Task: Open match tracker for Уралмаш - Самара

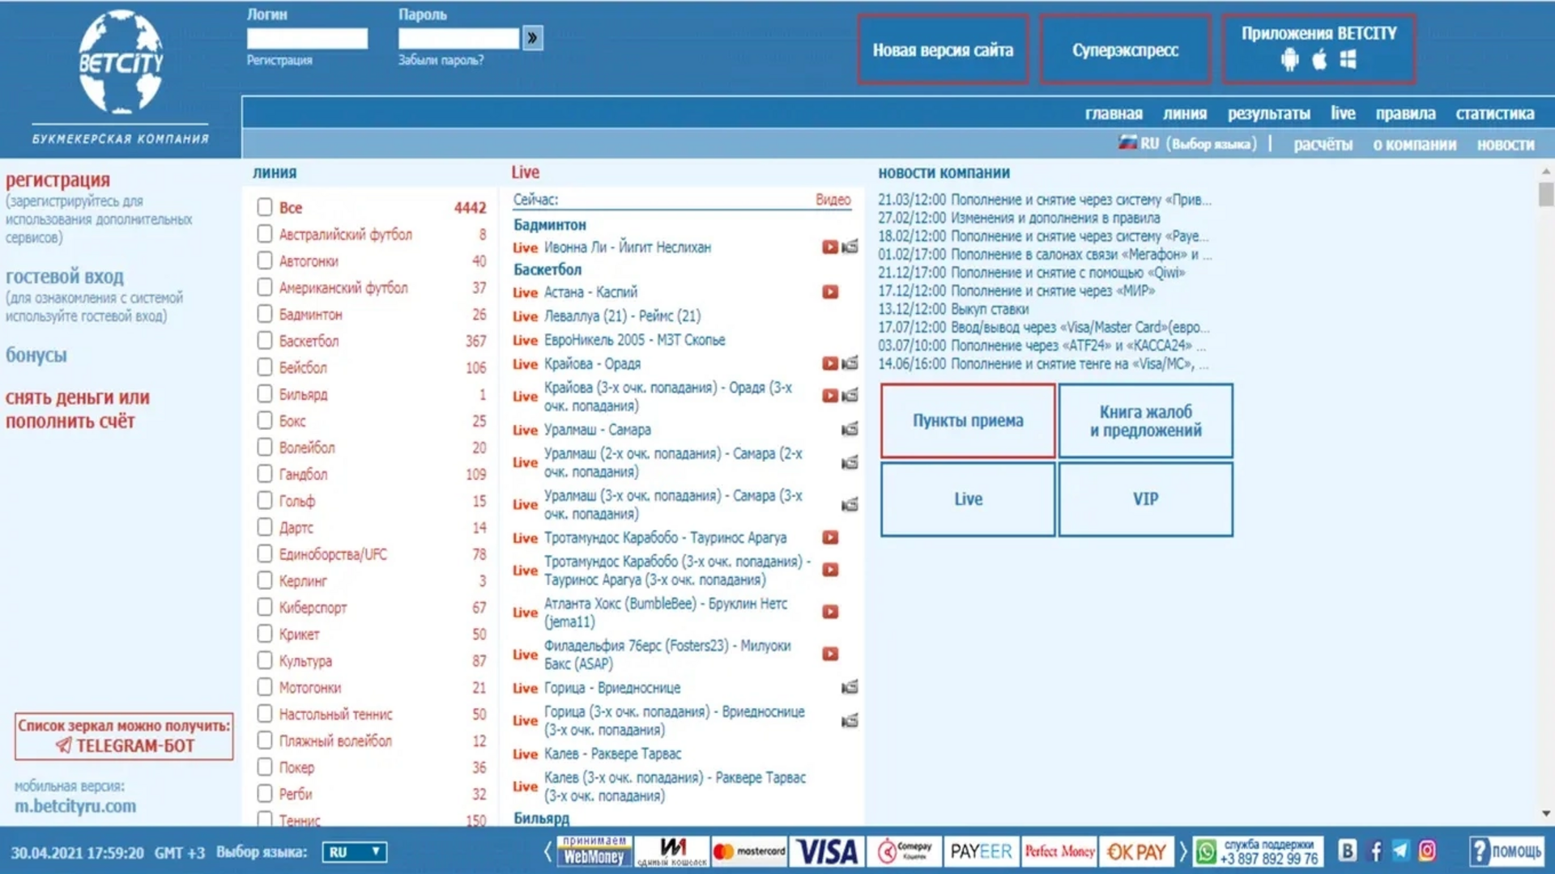Action: click(x=850, y=430)
